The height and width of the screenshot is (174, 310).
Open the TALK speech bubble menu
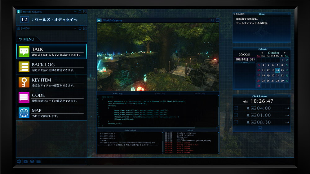click(24, 52)
